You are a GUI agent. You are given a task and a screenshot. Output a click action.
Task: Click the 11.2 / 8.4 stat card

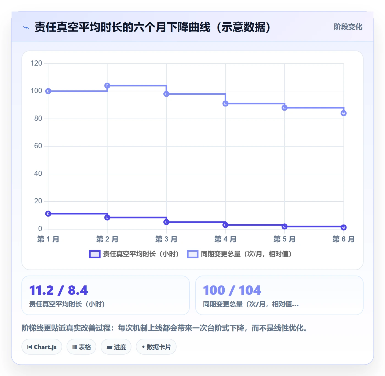coord(106,295)
